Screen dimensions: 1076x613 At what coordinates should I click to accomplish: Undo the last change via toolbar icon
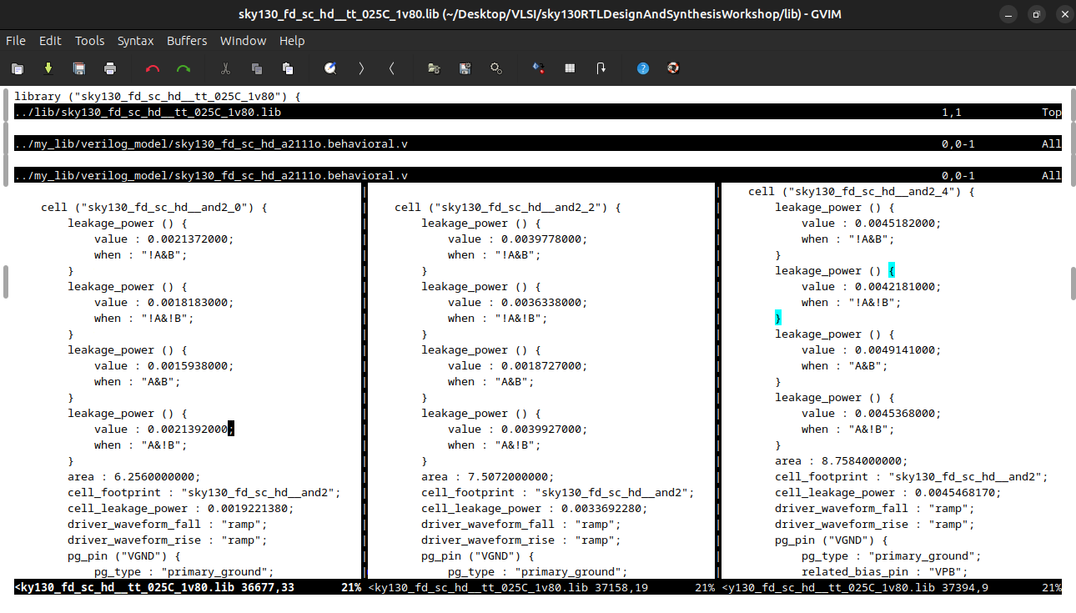153,68
